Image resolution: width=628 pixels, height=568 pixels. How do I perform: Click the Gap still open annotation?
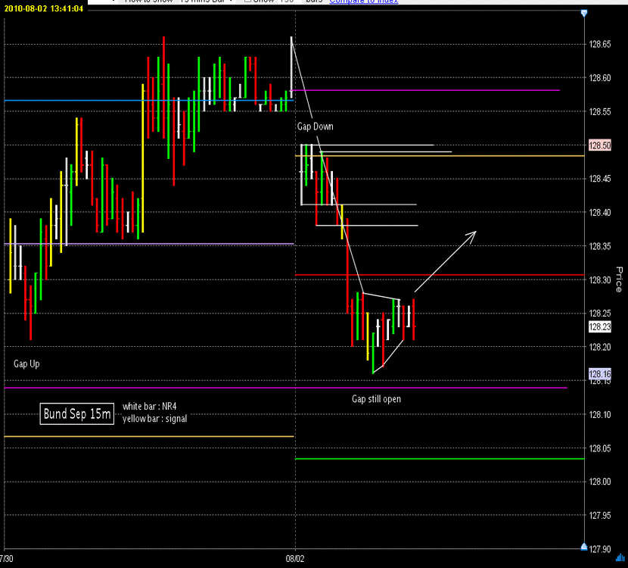377,399
